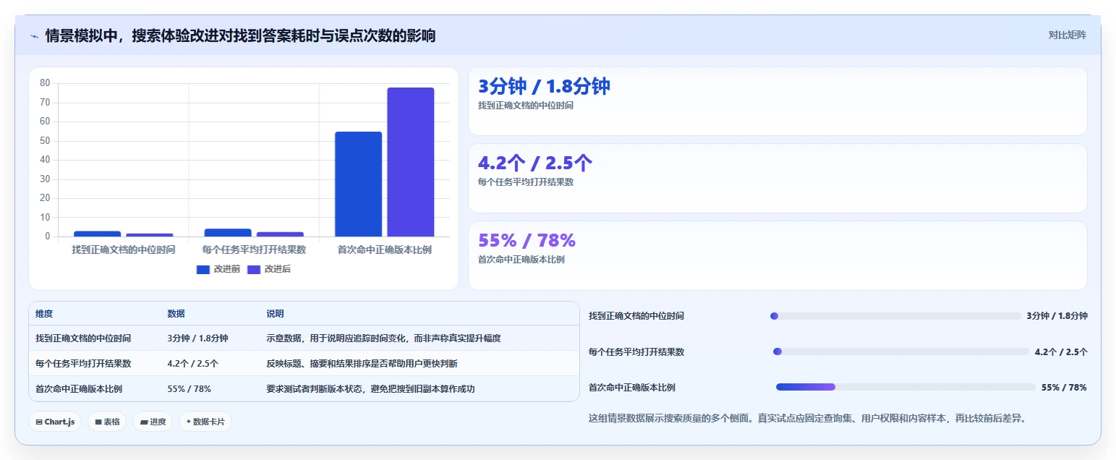Viewport: 1116px width, 460px height.
Task: Click table row label 找到正确文档的中位时间
Action: pos(83,338)
